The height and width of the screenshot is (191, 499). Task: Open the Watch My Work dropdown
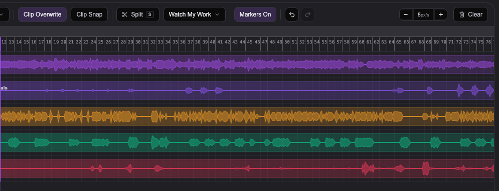coord(195,14)
